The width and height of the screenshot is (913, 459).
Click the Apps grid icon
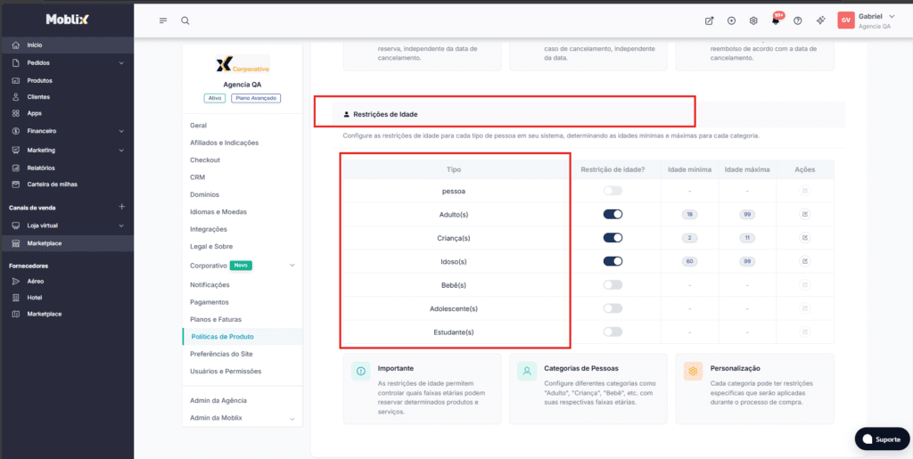[x=16, y=113]
